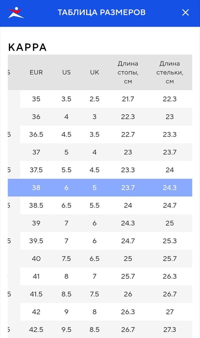The width and height of the screenshot is (200, 338).
Task: Choose the EUR 36.5 row
Action: (x=100, y=135)
